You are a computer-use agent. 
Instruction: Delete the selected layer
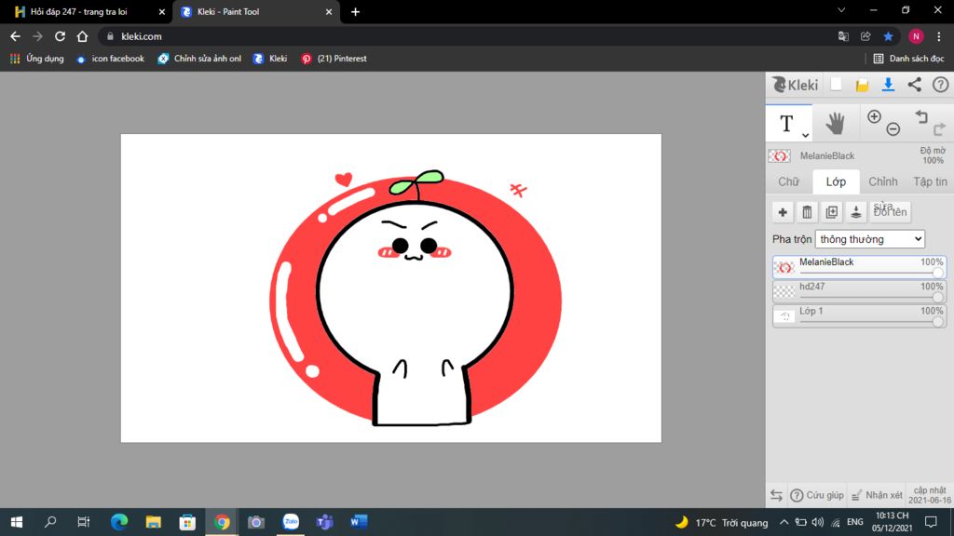[807, 212]
